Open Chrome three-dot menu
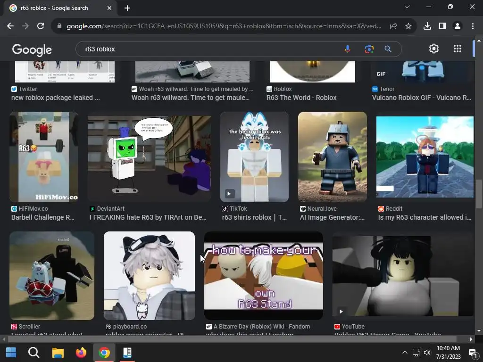This screenshot has width=483, height=362. [x=473, y=26]
